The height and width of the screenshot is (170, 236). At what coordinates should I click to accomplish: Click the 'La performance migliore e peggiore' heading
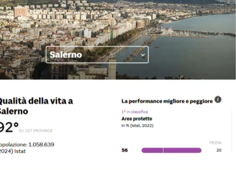167,101
